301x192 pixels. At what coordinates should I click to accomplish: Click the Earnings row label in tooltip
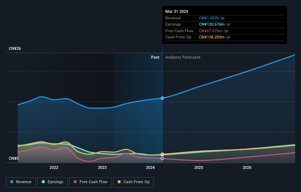click(x=173, y=24)
